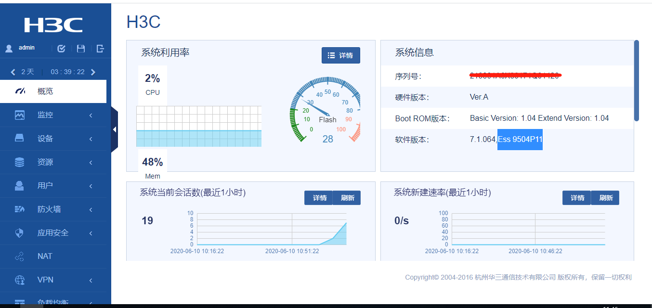Click the 系统信息 panel vertical scrollbar
The image size is (652, 308).
pos(637,80)
